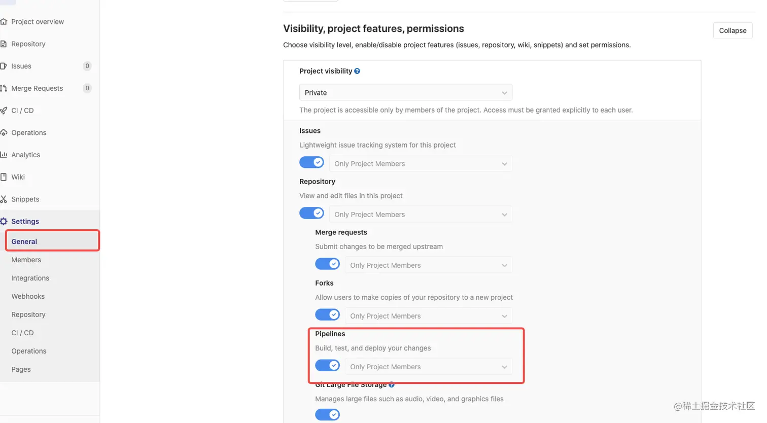Click the Merge Requests sidebar icon

(x=4, y=88)
